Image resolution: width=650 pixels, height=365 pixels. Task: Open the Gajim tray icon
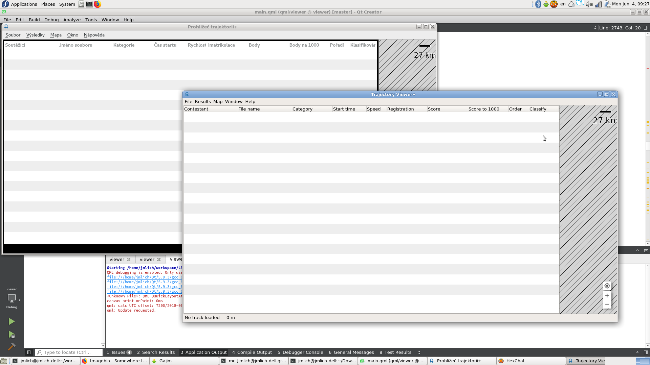point(546,4)
